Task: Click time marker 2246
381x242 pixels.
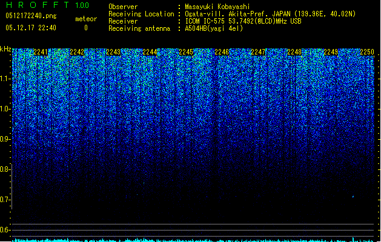Action: (222, 52)
